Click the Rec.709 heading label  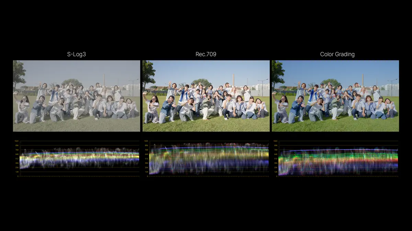click(206, 54)
